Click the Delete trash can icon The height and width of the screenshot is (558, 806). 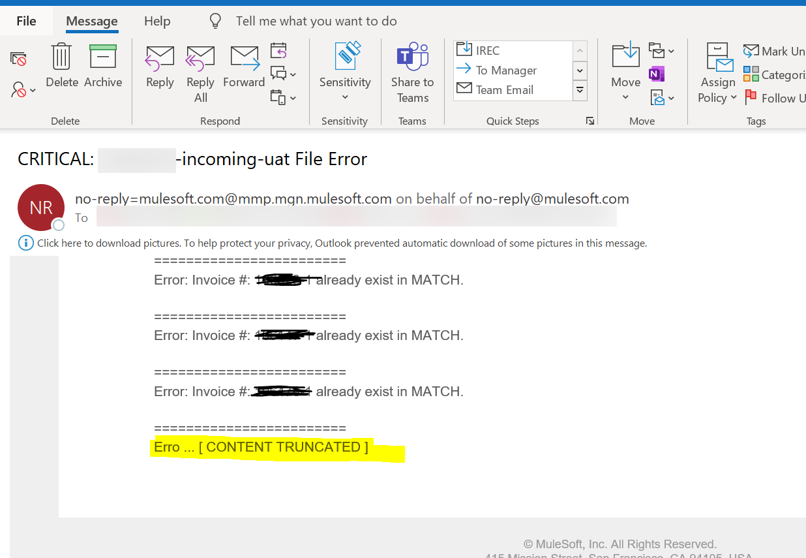(x=62, y=57)
